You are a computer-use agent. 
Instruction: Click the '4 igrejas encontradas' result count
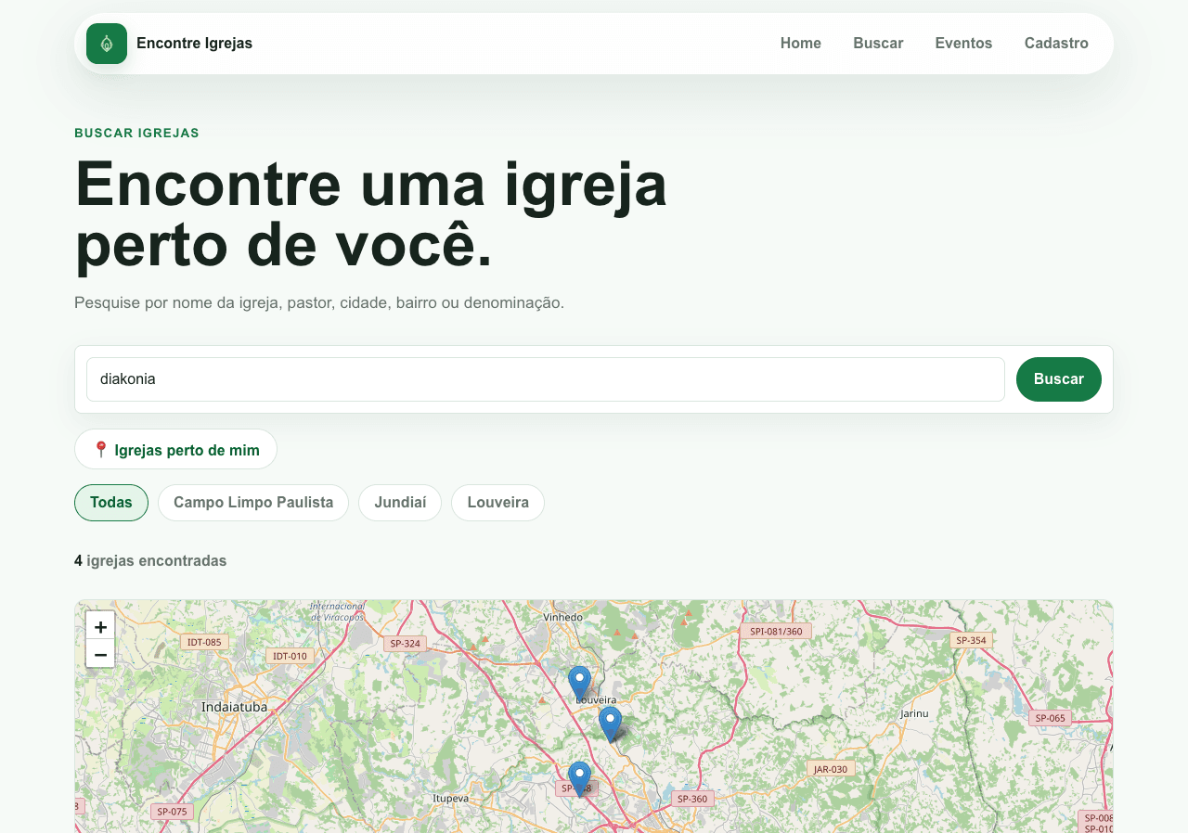click(150, 561)
